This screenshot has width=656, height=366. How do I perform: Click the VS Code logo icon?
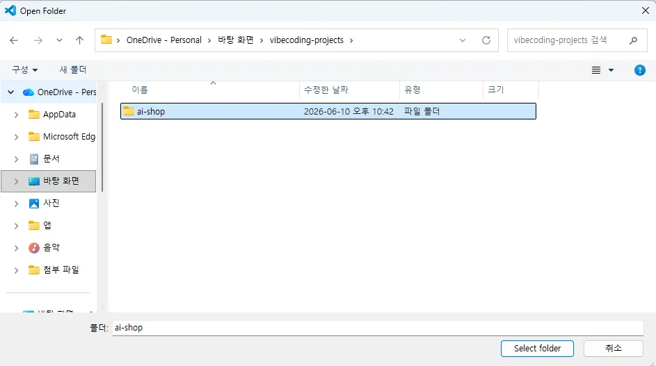[x=10, y=10]
